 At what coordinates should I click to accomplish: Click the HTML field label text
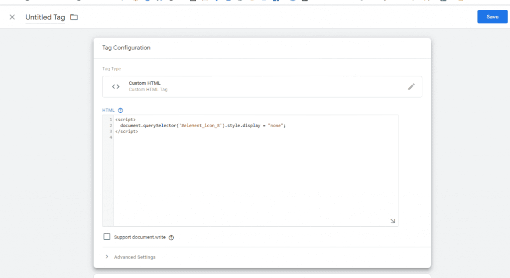[108, 110]
